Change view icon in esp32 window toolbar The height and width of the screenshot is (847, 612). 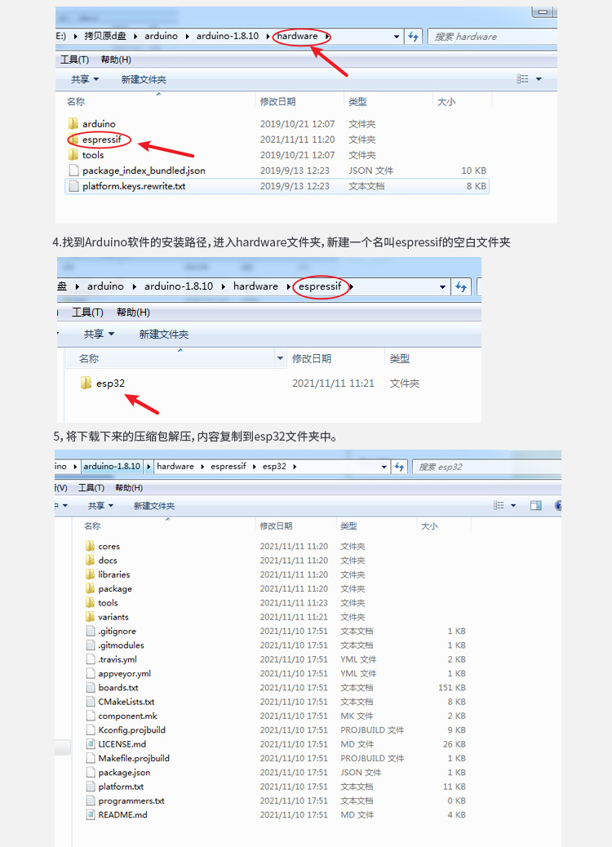499,506
